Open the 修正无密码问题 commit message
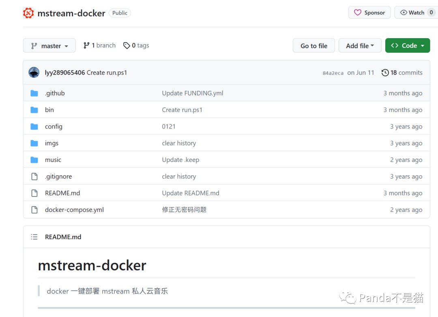The image size is (438, 317). 184,210
